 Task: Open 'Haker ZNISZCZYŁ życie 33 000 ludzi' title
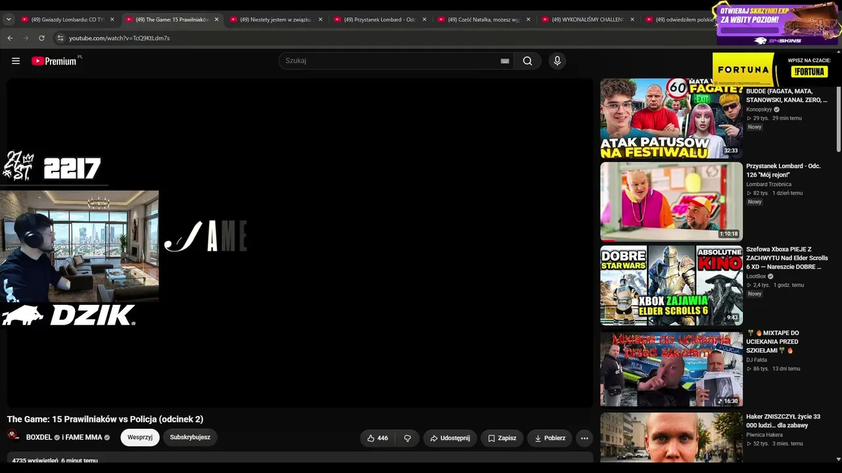pyautogui.click(x=783, y=421)
